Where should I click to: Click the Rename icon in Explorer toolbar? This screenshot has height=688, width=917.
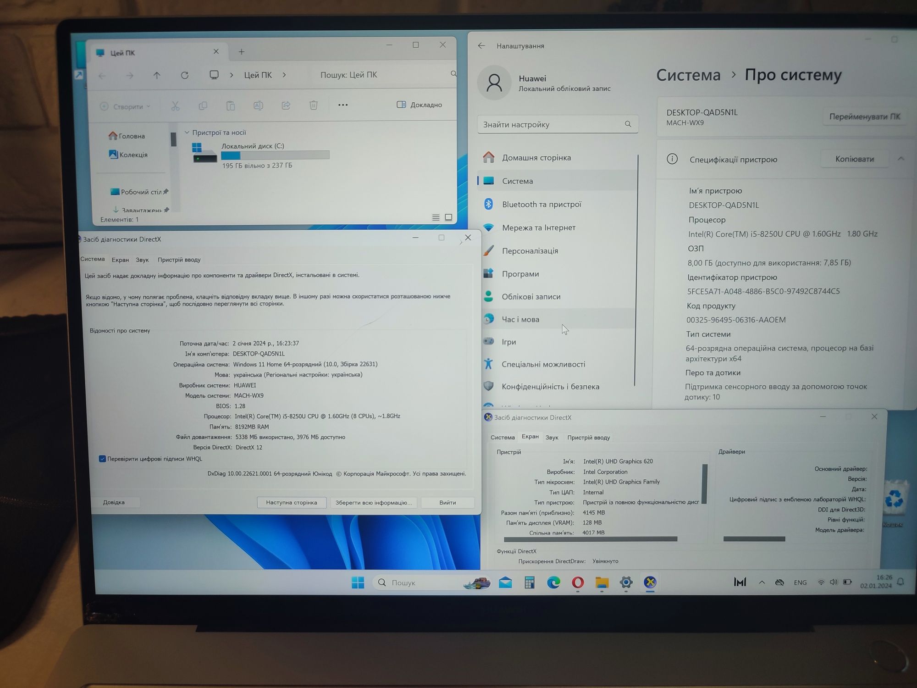pyautogui.click(x=258, y=105)
